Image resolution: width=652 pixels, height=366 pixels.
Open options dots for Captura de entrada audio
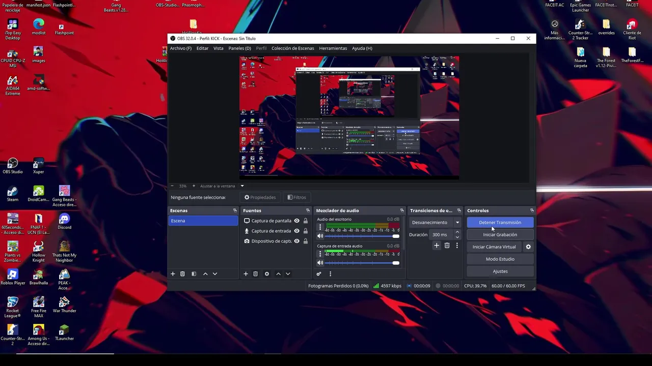[x=320, y=254]
